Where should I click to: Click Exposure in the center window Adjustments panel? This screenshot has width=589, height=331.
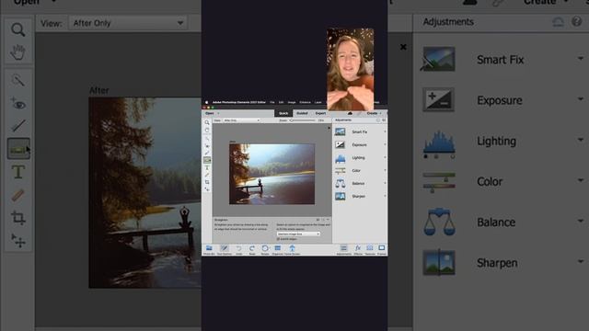point(360,145)
